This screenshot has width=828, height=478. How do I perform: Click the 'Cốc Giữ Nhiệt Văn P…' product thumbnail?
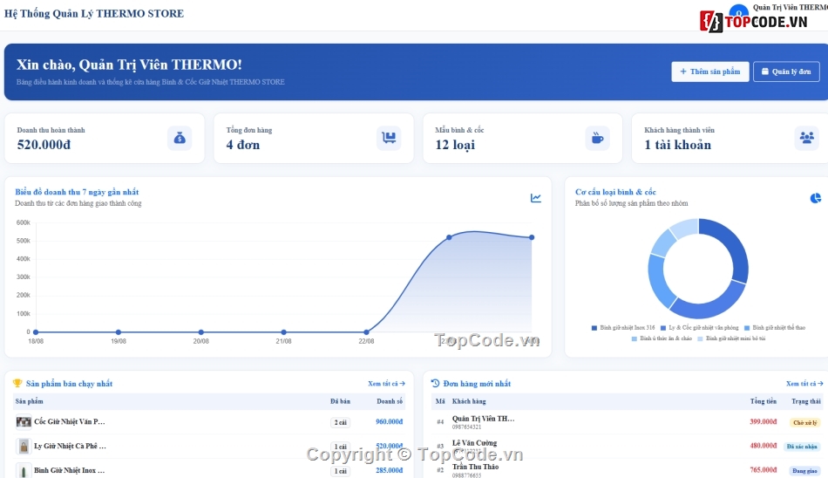coord(24,422)
